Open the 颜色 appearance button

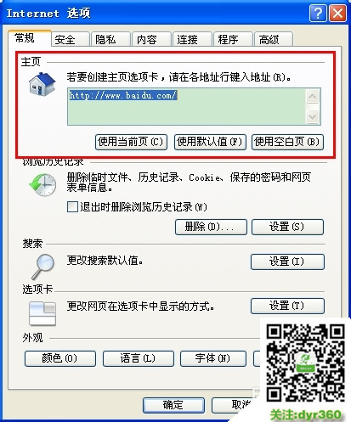coord(60,358)
